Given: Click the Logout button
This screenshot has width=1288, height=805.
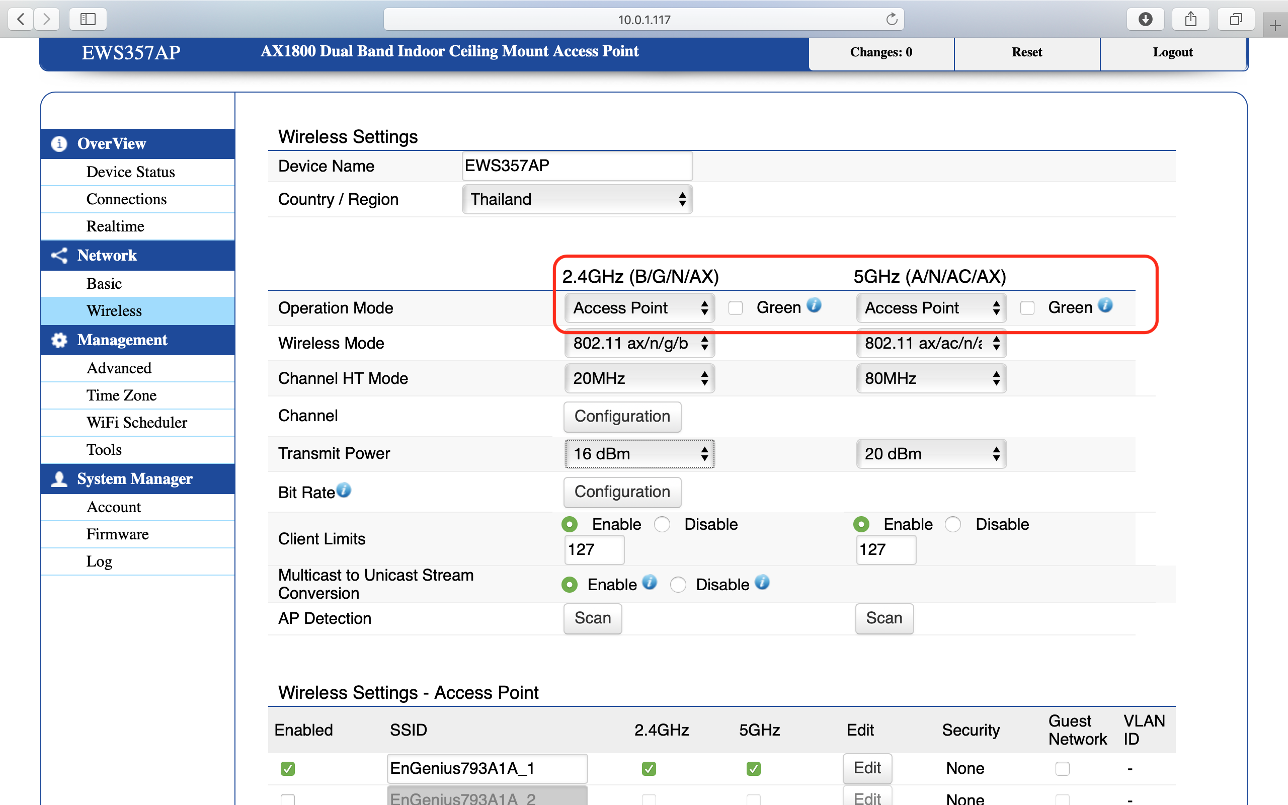Looking at the screenshot, I should click(1172, 53).
